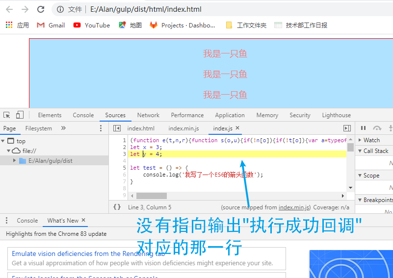Open YouTube bookmark
This screenshot has height=278, width=393.
(x=91, y=25)
